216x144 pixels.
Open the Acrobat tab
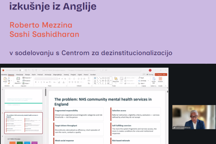pyautogui.click(x=93, y=74)
